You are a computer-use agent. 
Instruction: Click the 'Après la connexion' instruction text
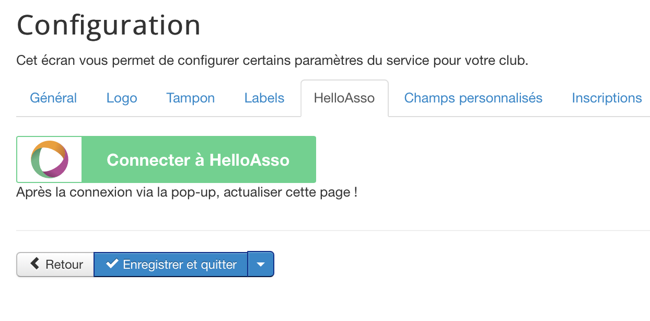pyautogui.click(x=187, y=192)
